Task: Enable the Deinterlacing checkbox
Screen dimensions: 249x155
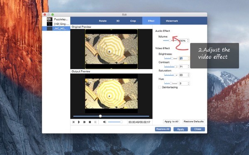Action: point(160,87)
